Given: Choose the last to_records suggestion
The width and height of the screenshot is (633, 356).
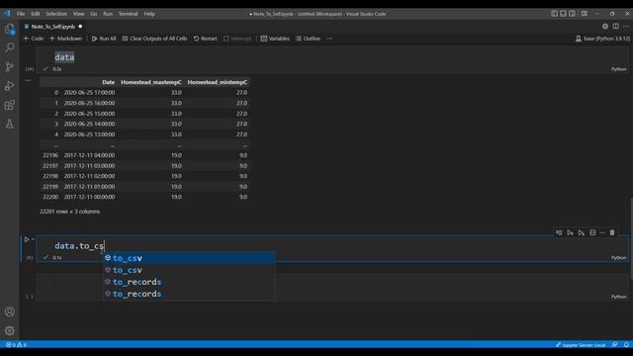Looking at the screenshot, I should pyautogui.click(x=189, y=294).
